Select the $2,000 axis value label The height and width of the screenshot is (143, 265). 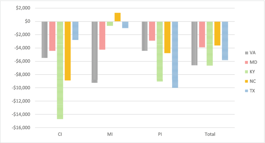23,8
